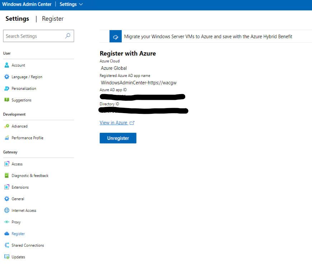
Task: Open Diagnostic & feedback settings
Action: click(x=30, y=176)
